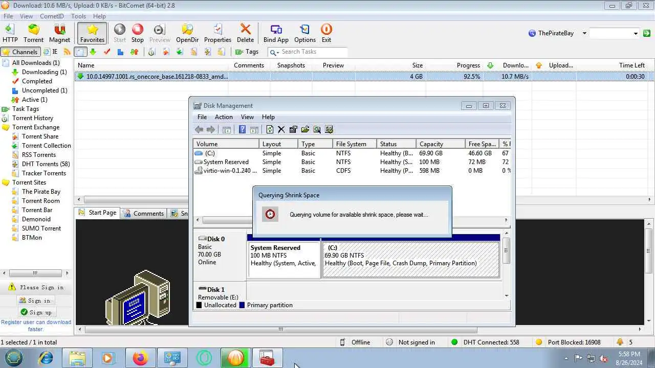Switch to the Comments tab in bottom pane
655x368 pixels.
[144, 213]
